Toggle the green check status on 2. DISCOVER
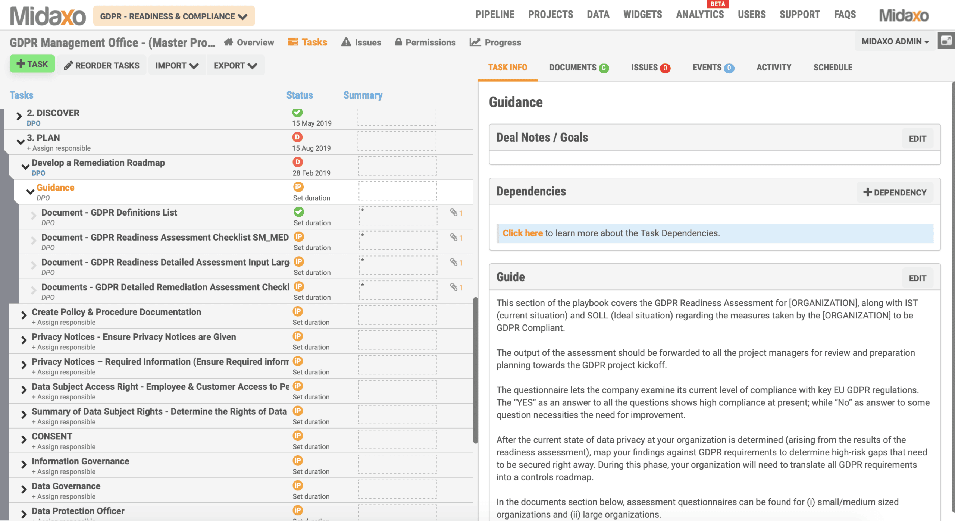Viewport: 955px width, 521px height. [x=297, y=112]
